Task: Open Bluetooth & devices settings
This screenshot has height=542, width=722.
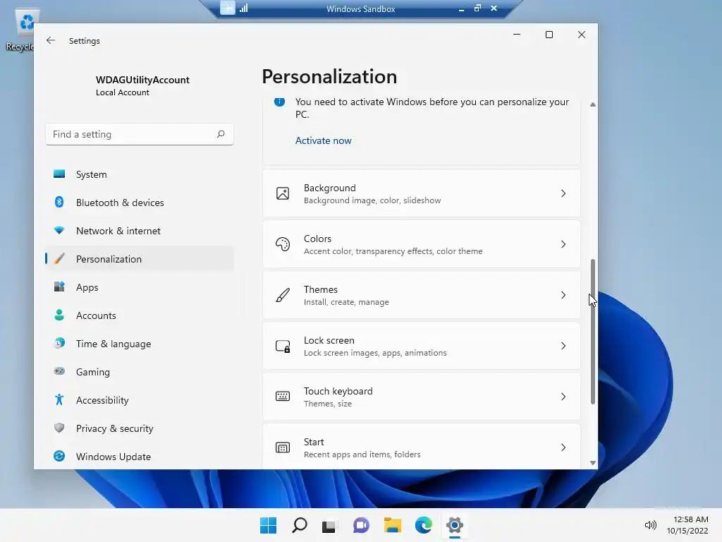Action: 140,203
